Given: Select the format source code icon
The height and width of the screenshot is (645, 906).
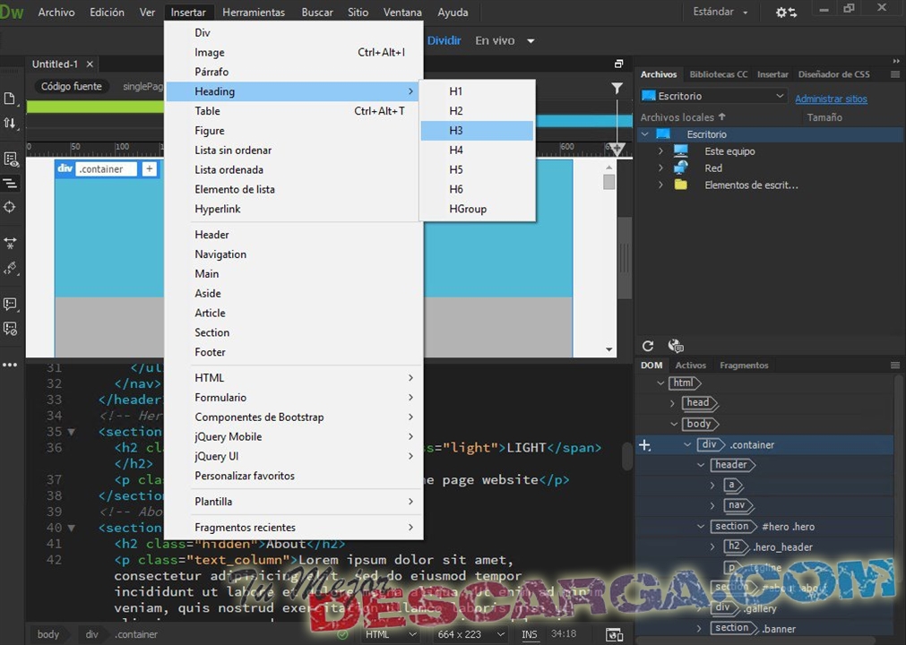Looking at the screenshot, I should [10, 184].
